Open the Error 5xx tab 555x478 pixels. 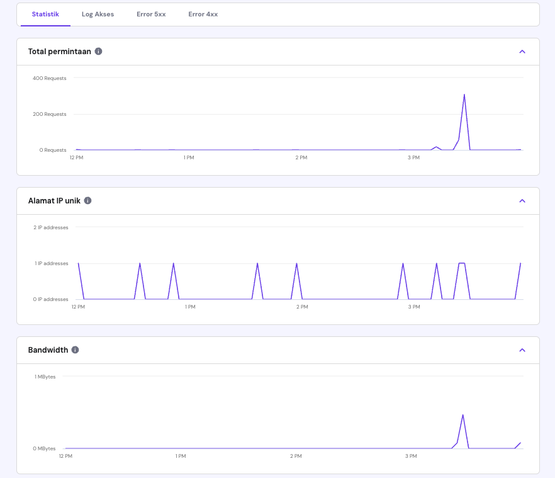[151, 14]
